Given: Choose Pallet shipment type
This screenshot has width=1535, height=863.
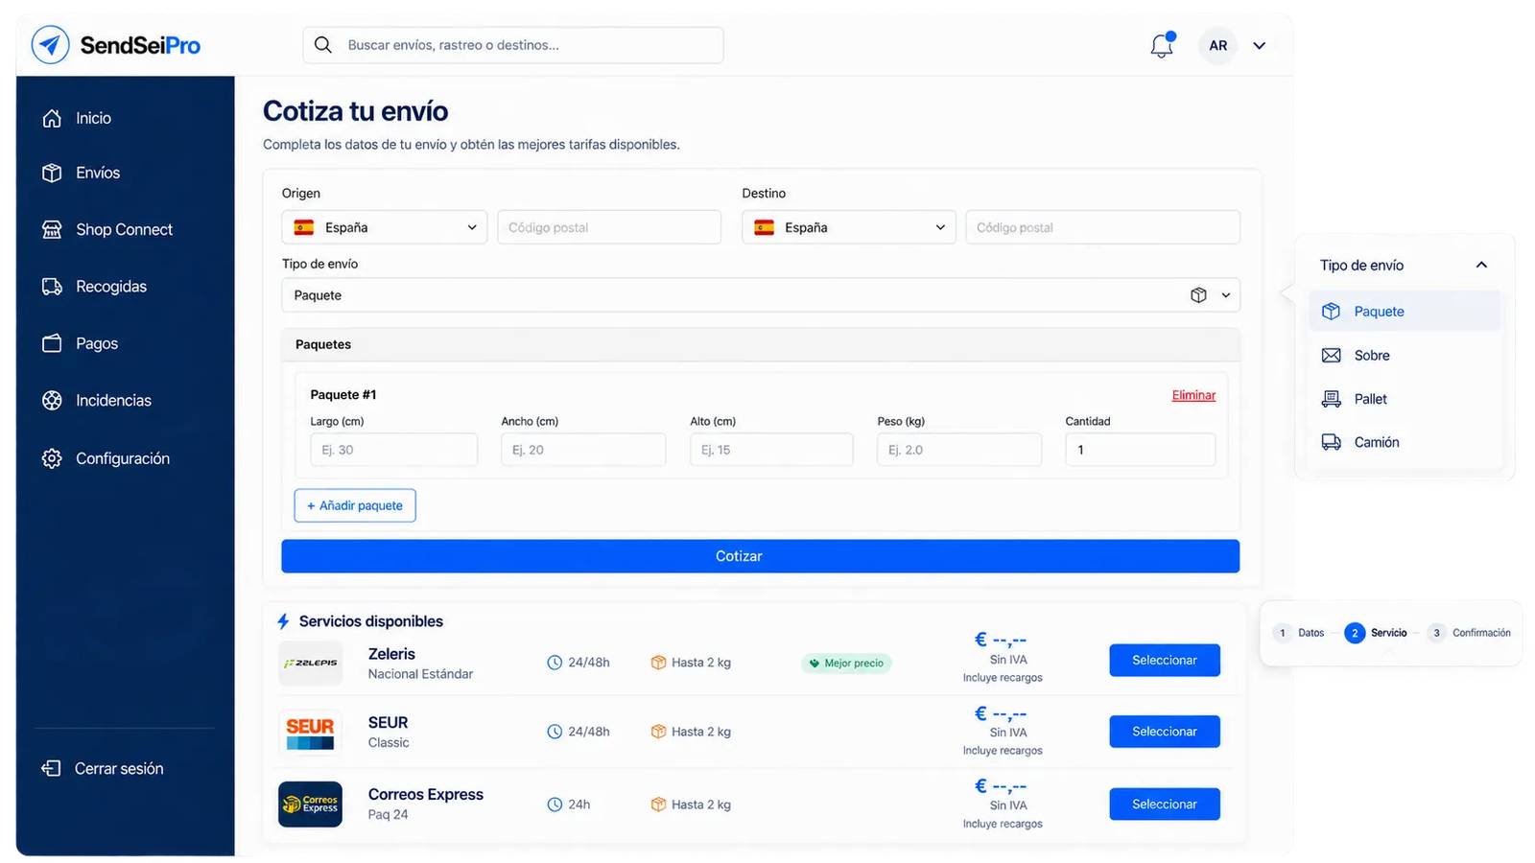Looking at the screenshot, I should pyautogui.click(x=1405, y=399).
